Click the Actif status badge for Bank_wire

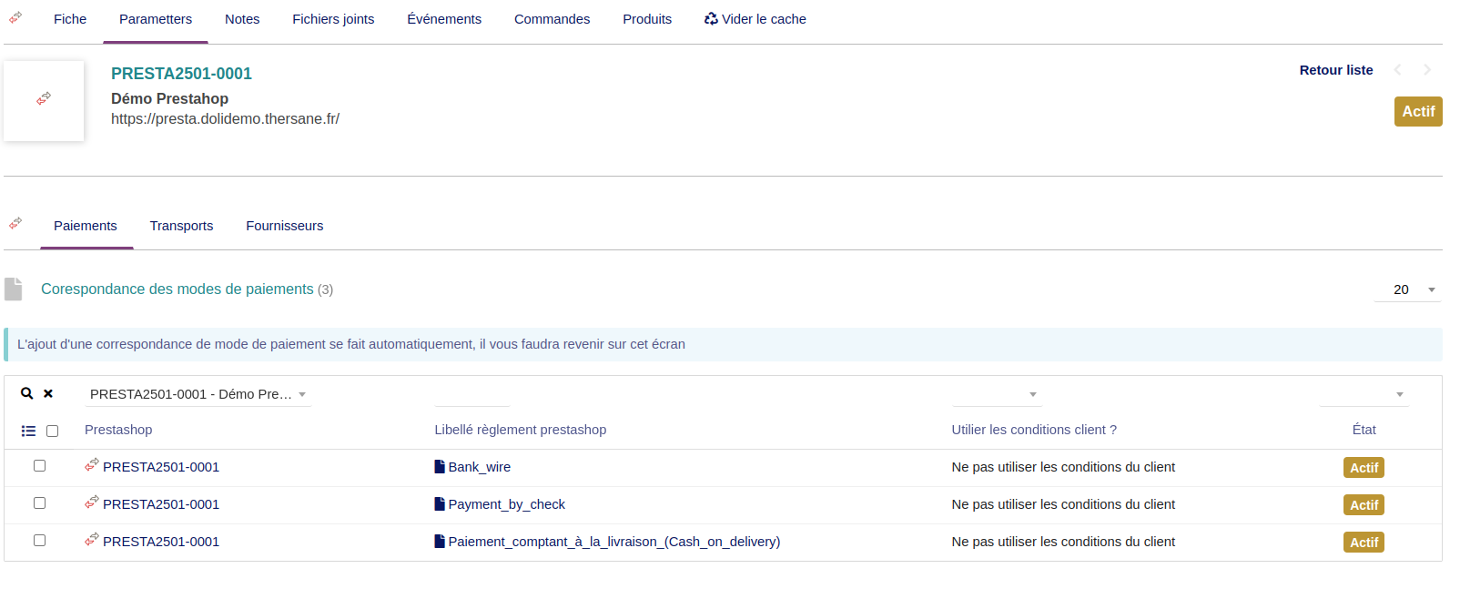click(1364, 468)
